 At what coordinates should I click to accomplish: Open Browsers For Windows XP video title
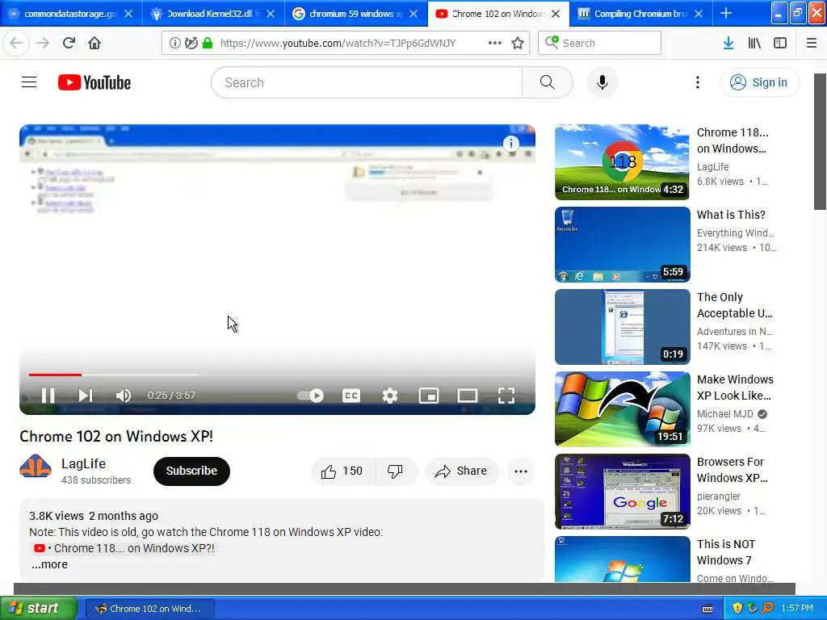732,470
